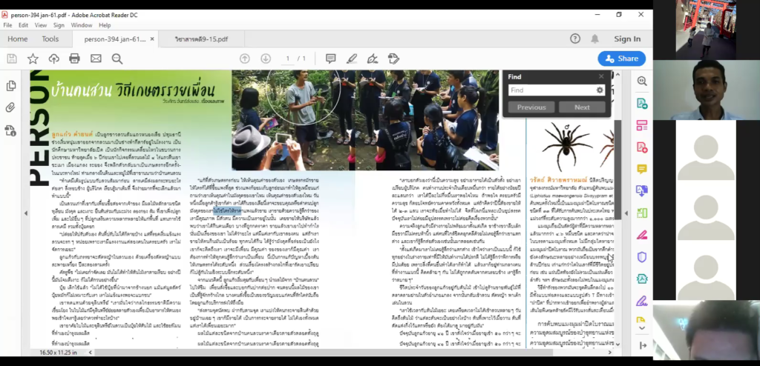Open the Edit menu

point(23,25)
